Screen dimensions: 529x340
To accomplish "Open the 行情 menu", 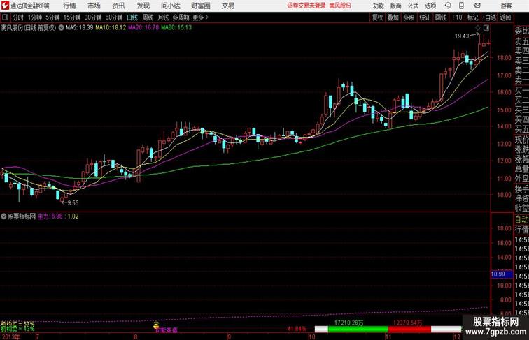I will (x=69, y=6).
